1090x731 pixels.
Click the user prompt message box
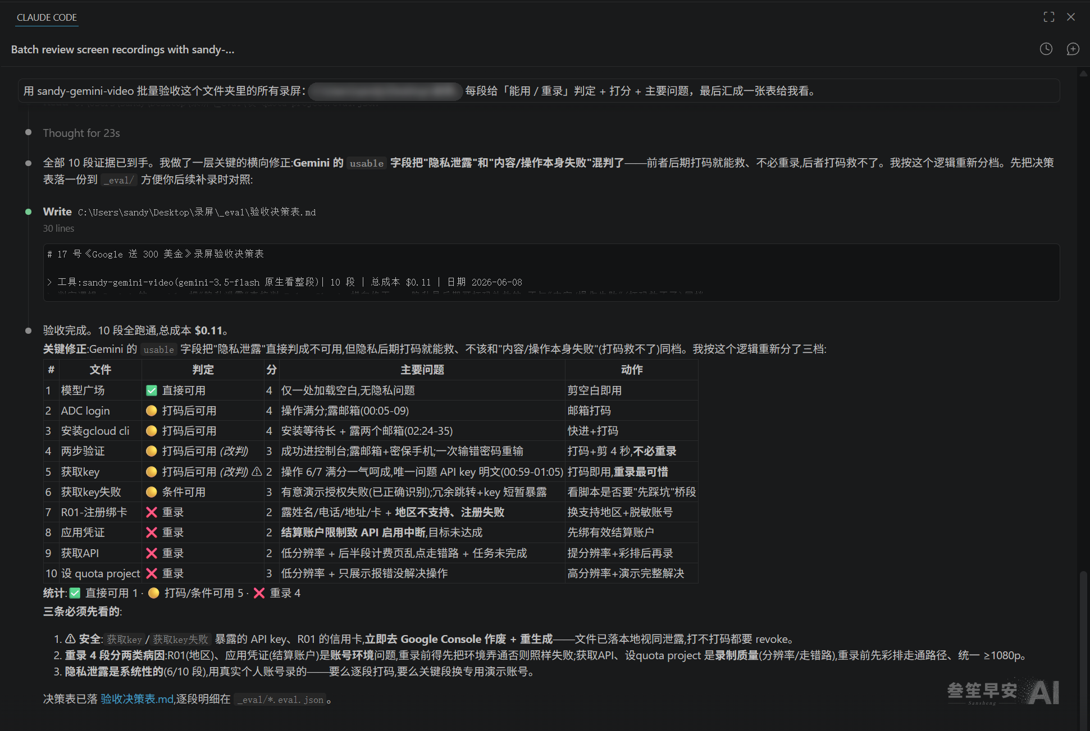(539, 91)
